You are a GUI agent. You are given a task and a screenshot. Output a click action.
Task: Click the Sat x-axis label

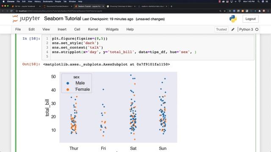point(133,148)
